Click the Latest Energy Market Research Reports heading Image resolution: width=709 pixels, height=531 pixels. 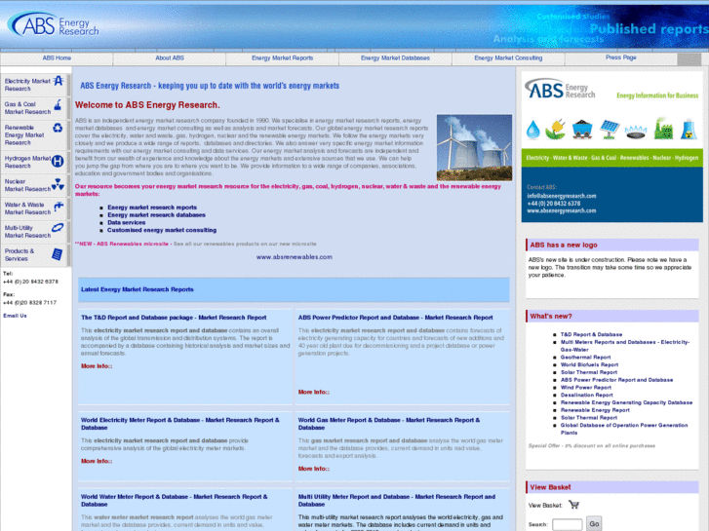coord(137,289)
